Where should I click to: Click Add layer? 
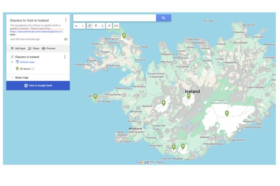click(x=18, y=48)
